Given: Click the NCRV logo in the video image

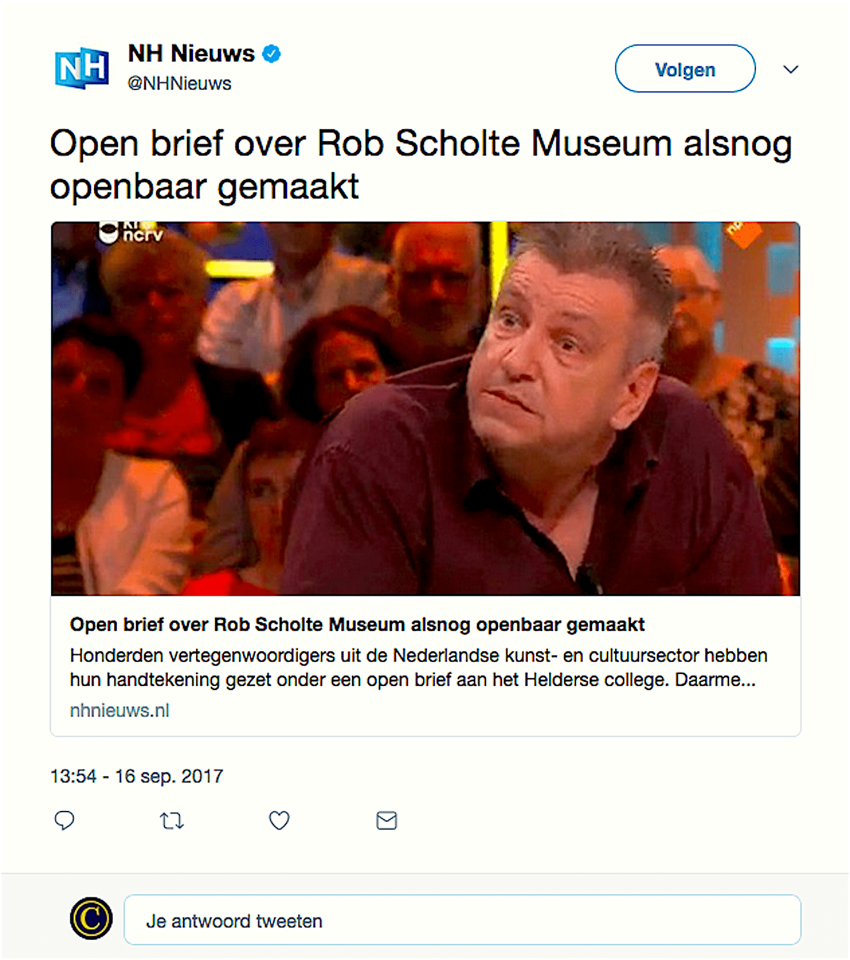Looking at the screenshot, I should (x=130, y=232).
